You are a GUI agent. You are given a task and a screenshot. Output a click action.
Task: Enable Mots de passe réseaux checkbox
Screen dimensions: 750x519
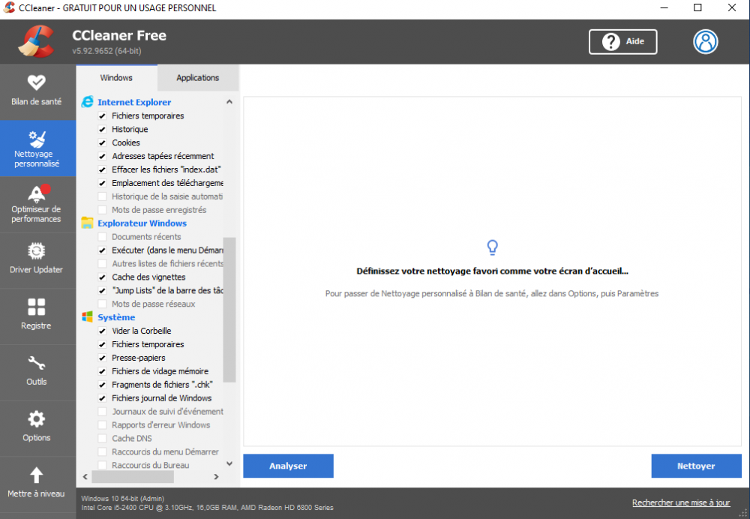102,304
